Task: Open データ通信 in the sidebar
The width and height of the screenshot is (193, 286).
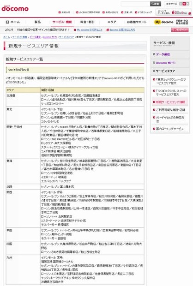Action: coord(163,54)
